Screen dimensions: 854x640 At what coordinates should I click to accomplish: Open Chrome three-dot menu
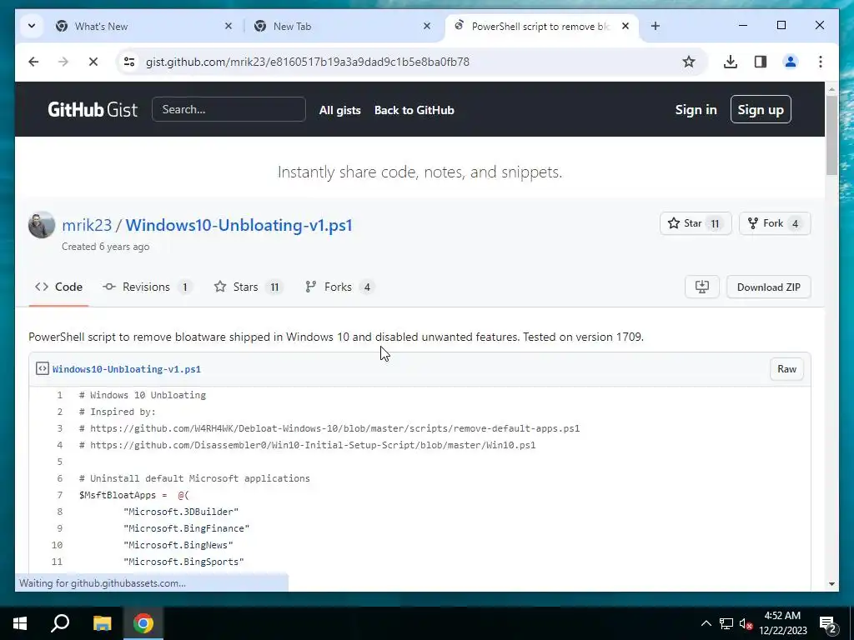click(x=821, y=62)
